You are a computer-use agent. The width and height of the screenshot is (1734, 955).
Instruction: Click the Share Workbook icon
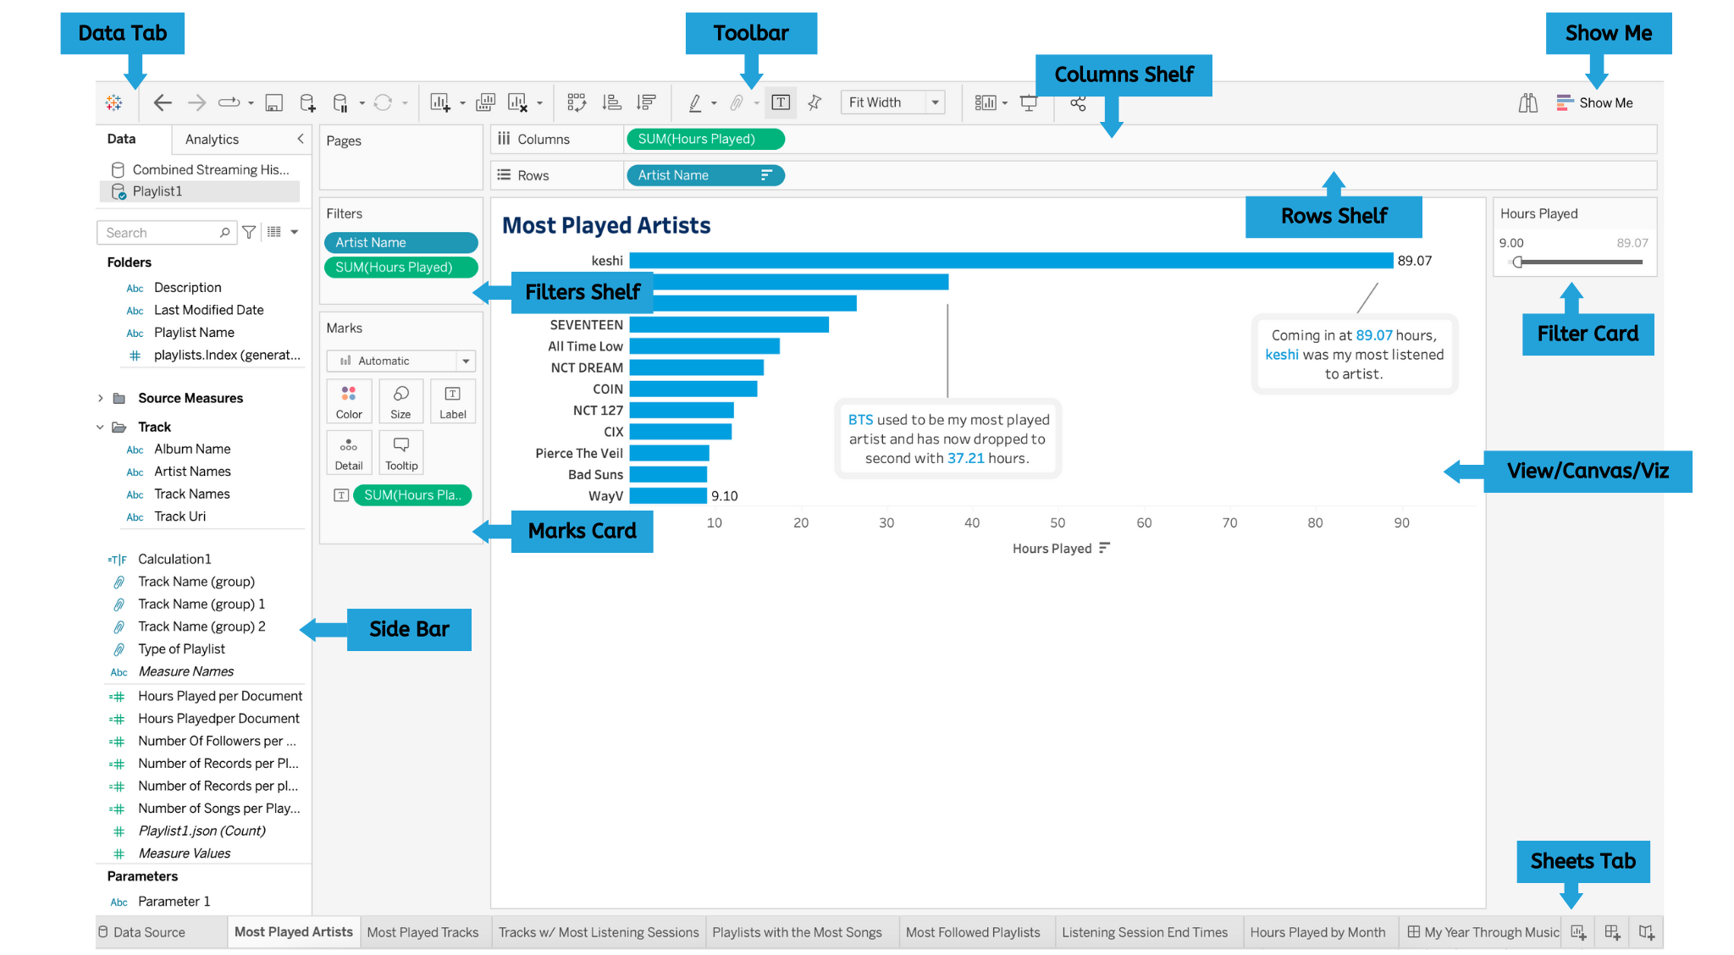(1079, 102)
